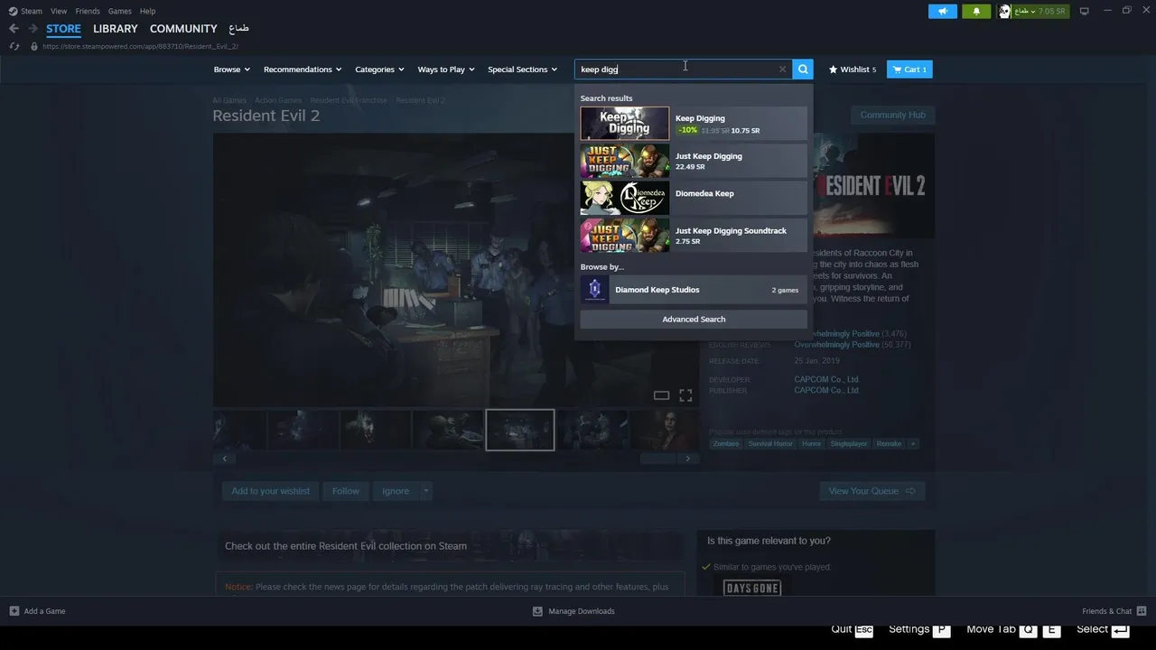Open the Community Hub
1156x650 pixels.
click(x=892, y=115)
